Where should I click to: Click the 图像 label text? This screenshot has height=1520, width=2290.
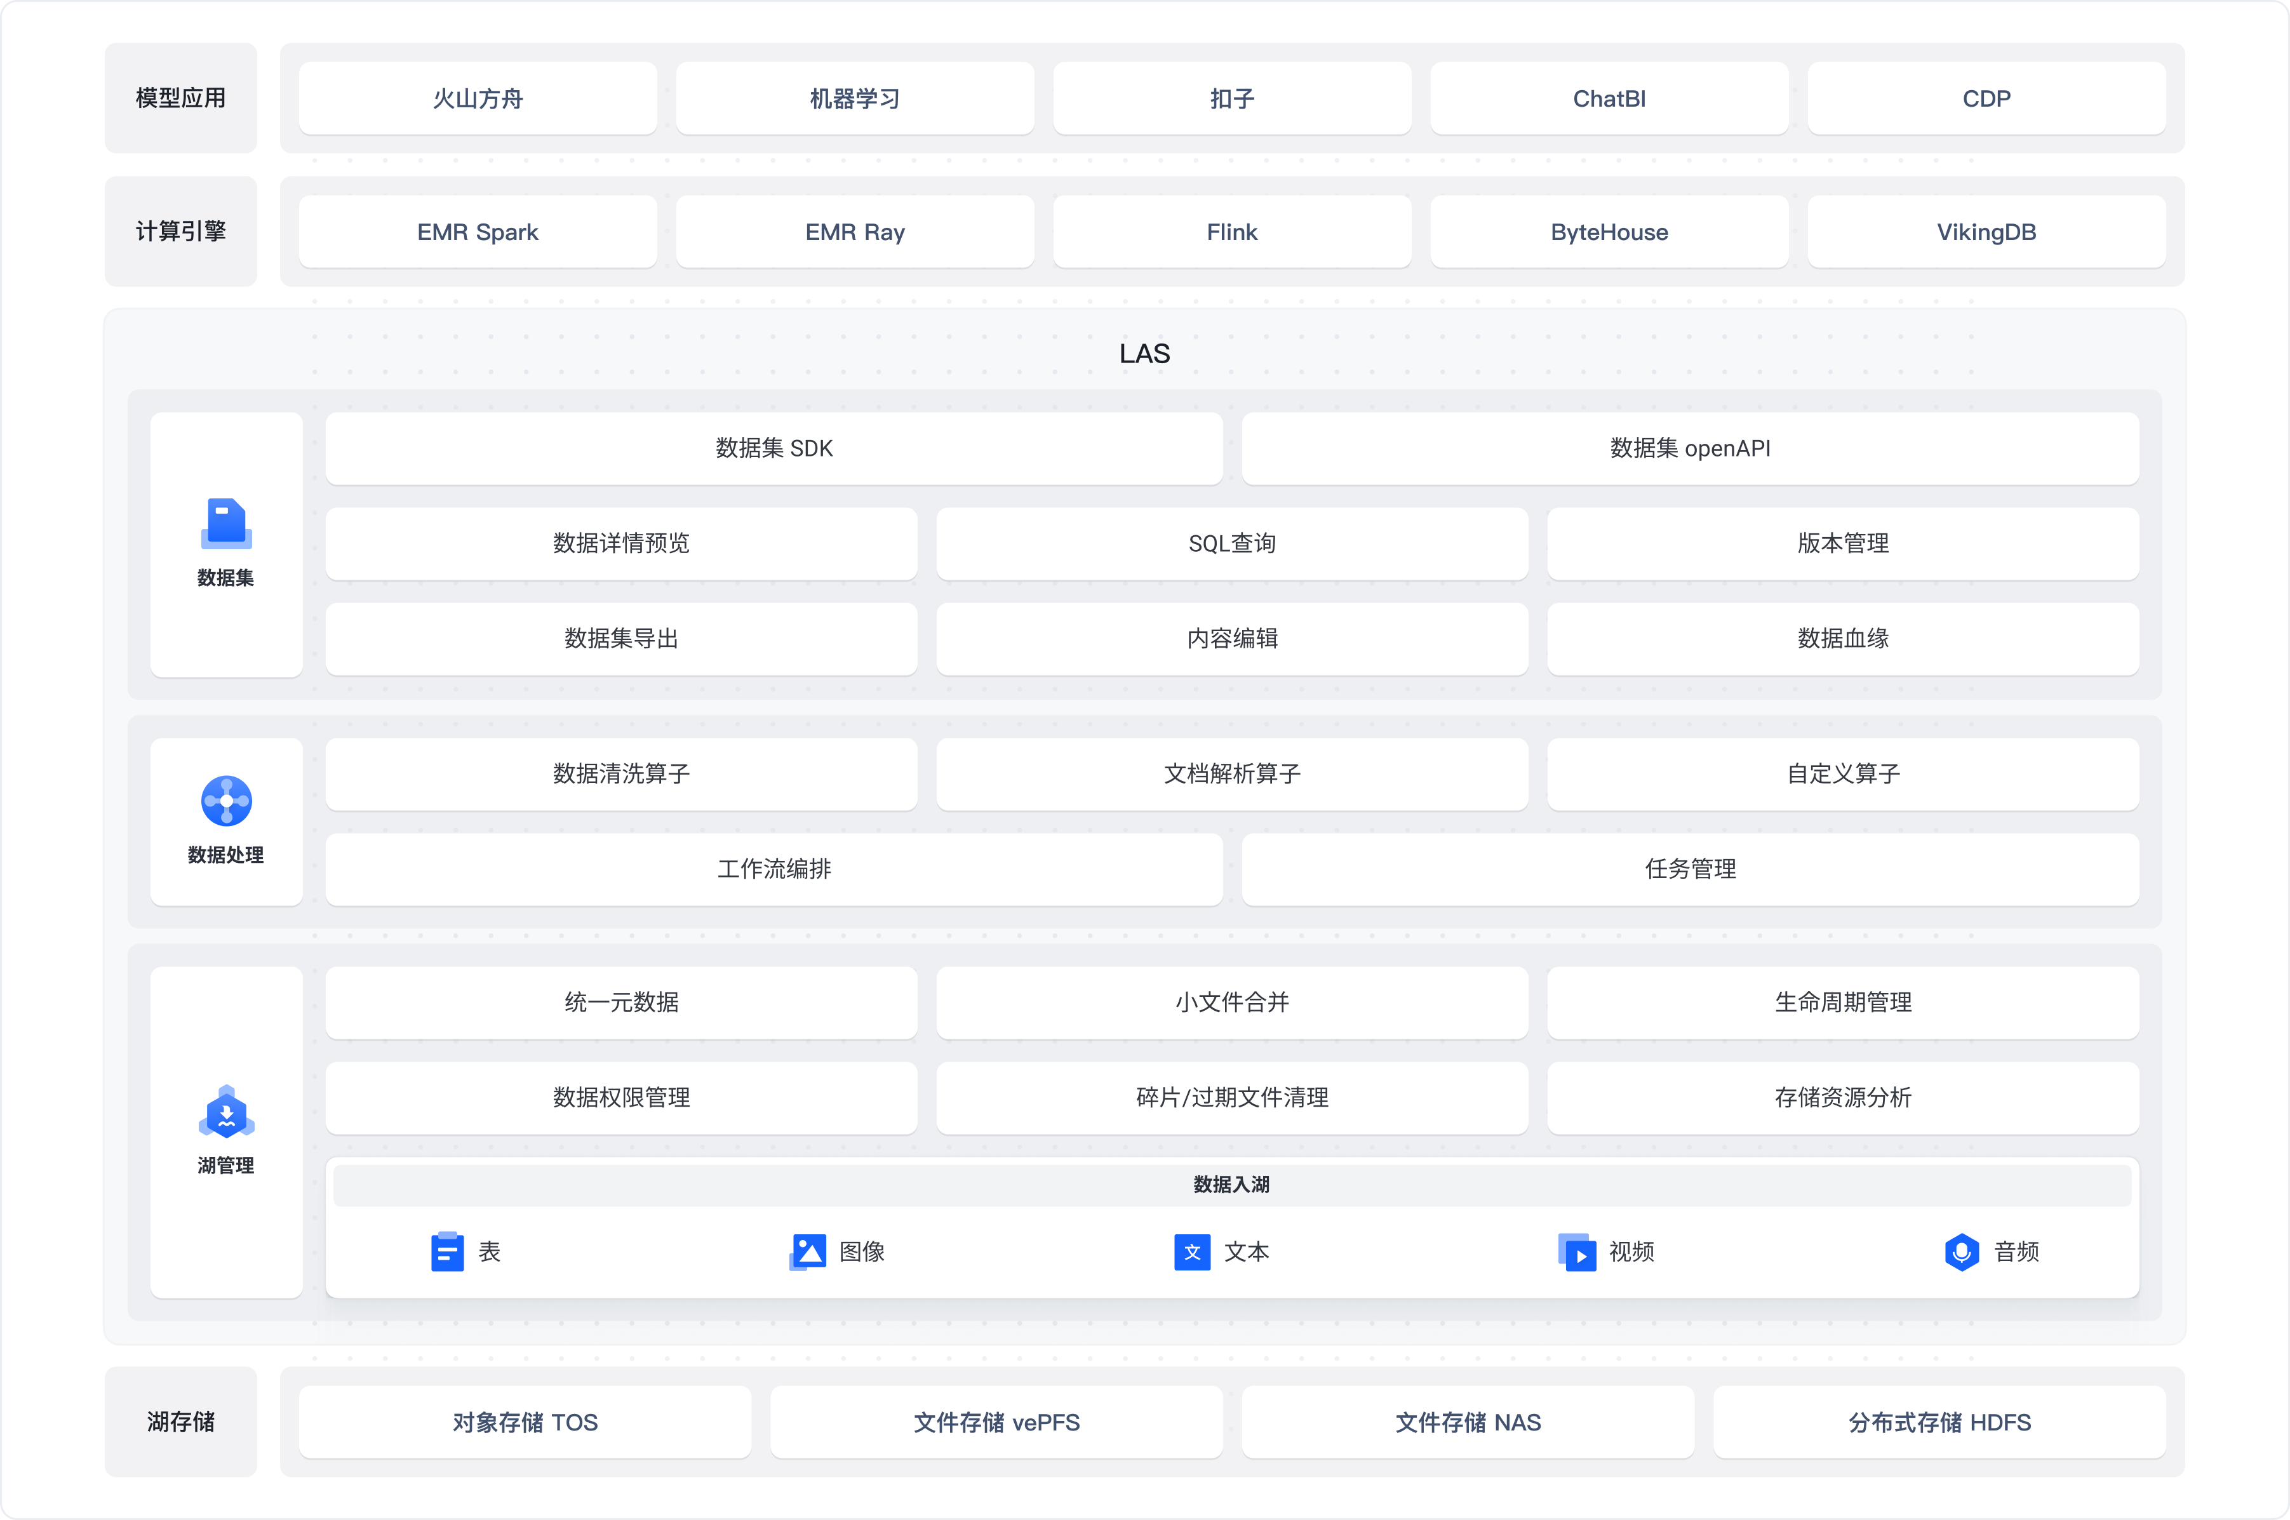coord(862,1251)
